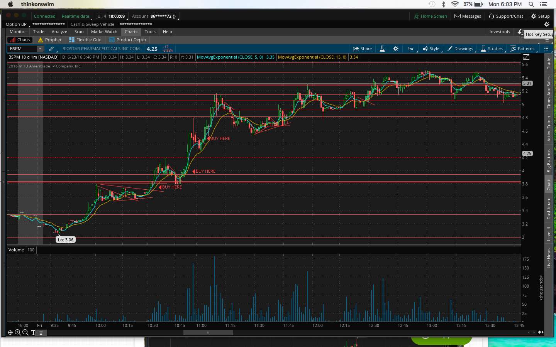Share the chart
The width and height of the screenshot is (556, 347).
pyautogui.click(x=362, y=49)
